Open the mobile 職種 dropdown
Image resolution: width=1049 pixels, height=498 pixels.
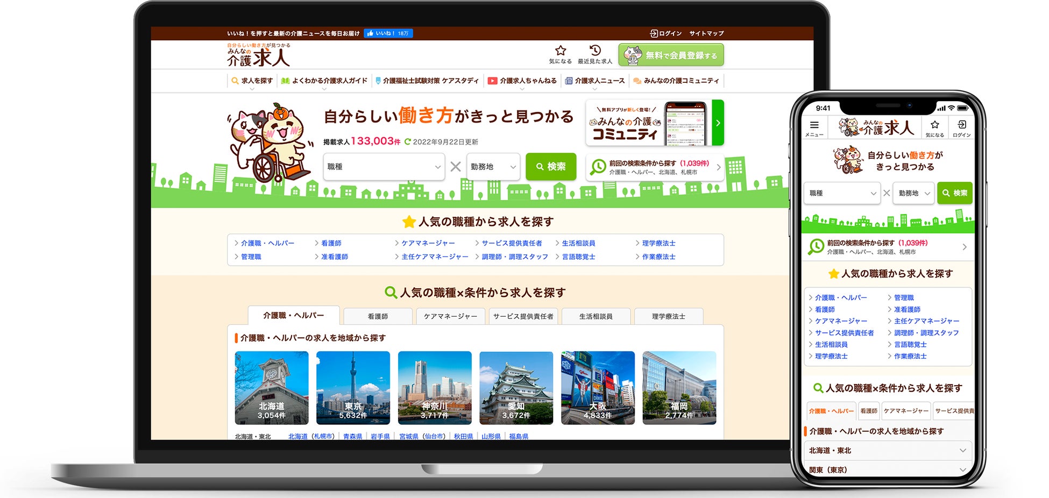click(x=842, y=193)
